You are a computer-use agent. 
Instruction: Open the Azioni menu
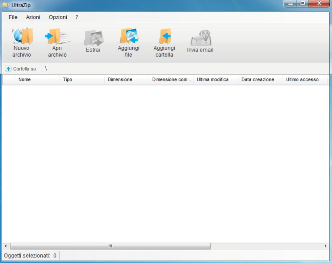click(33, 17)
